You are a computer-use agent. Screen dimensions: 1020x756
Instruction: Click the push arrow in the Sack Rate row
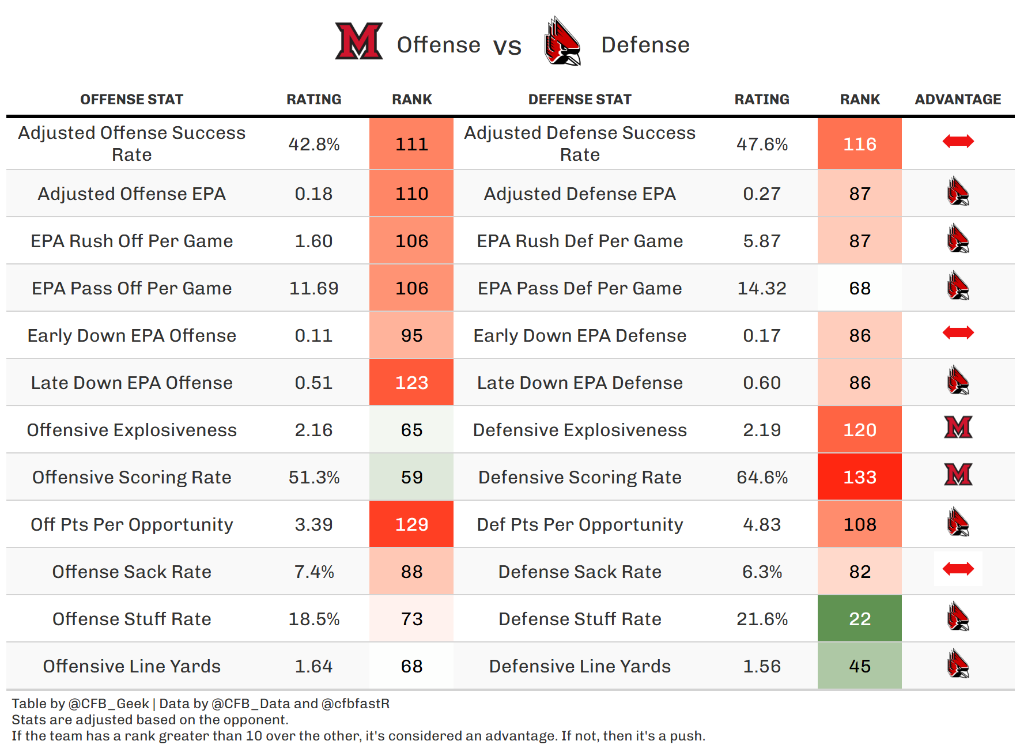[x=958, y=569]
